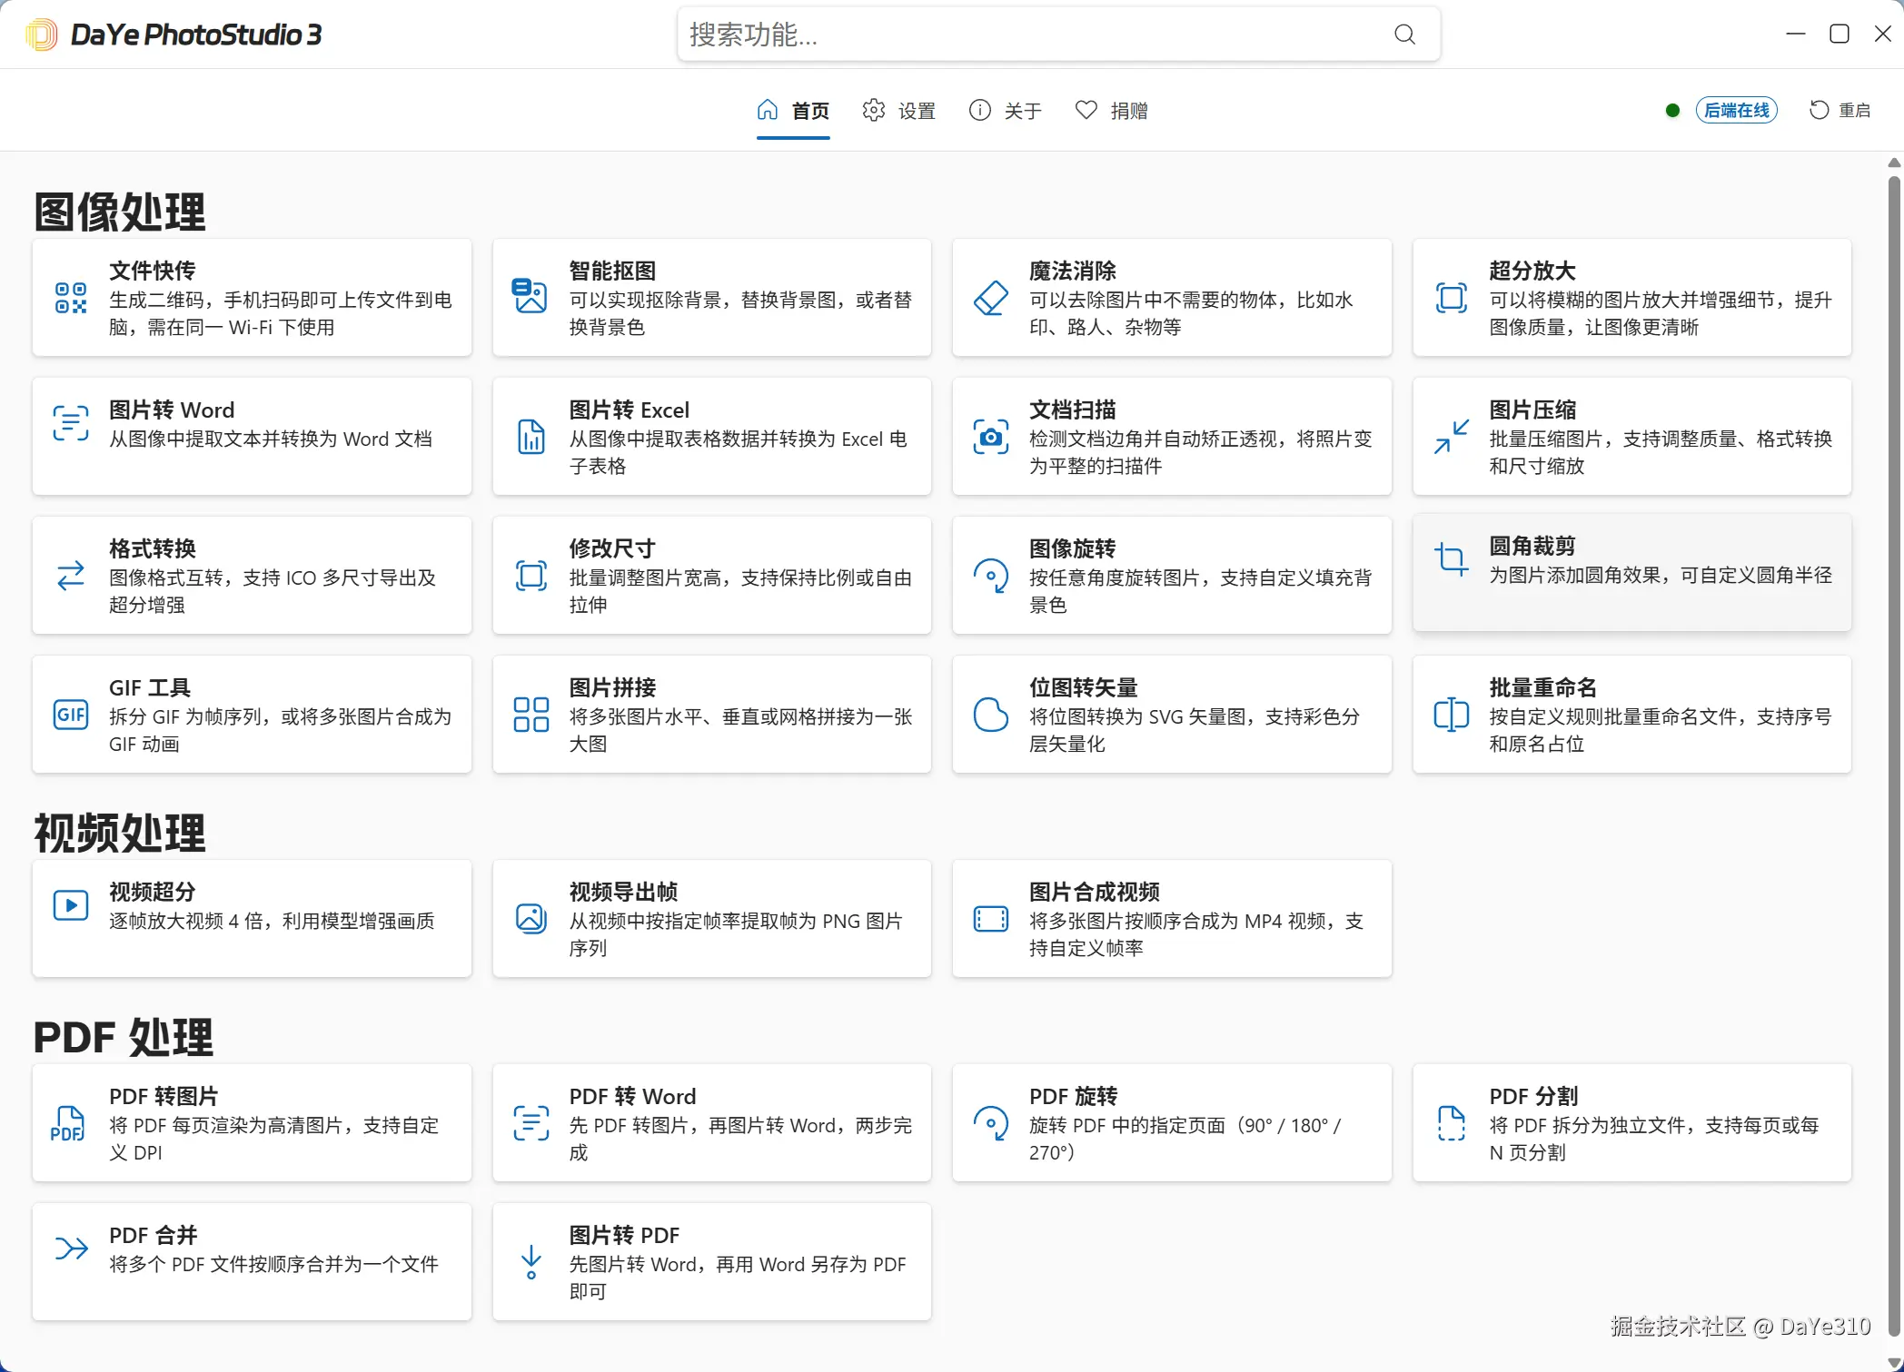Open the PDF 旋转 card title
The image size is (1904, 1372).
click(x=1074, y=1096)
